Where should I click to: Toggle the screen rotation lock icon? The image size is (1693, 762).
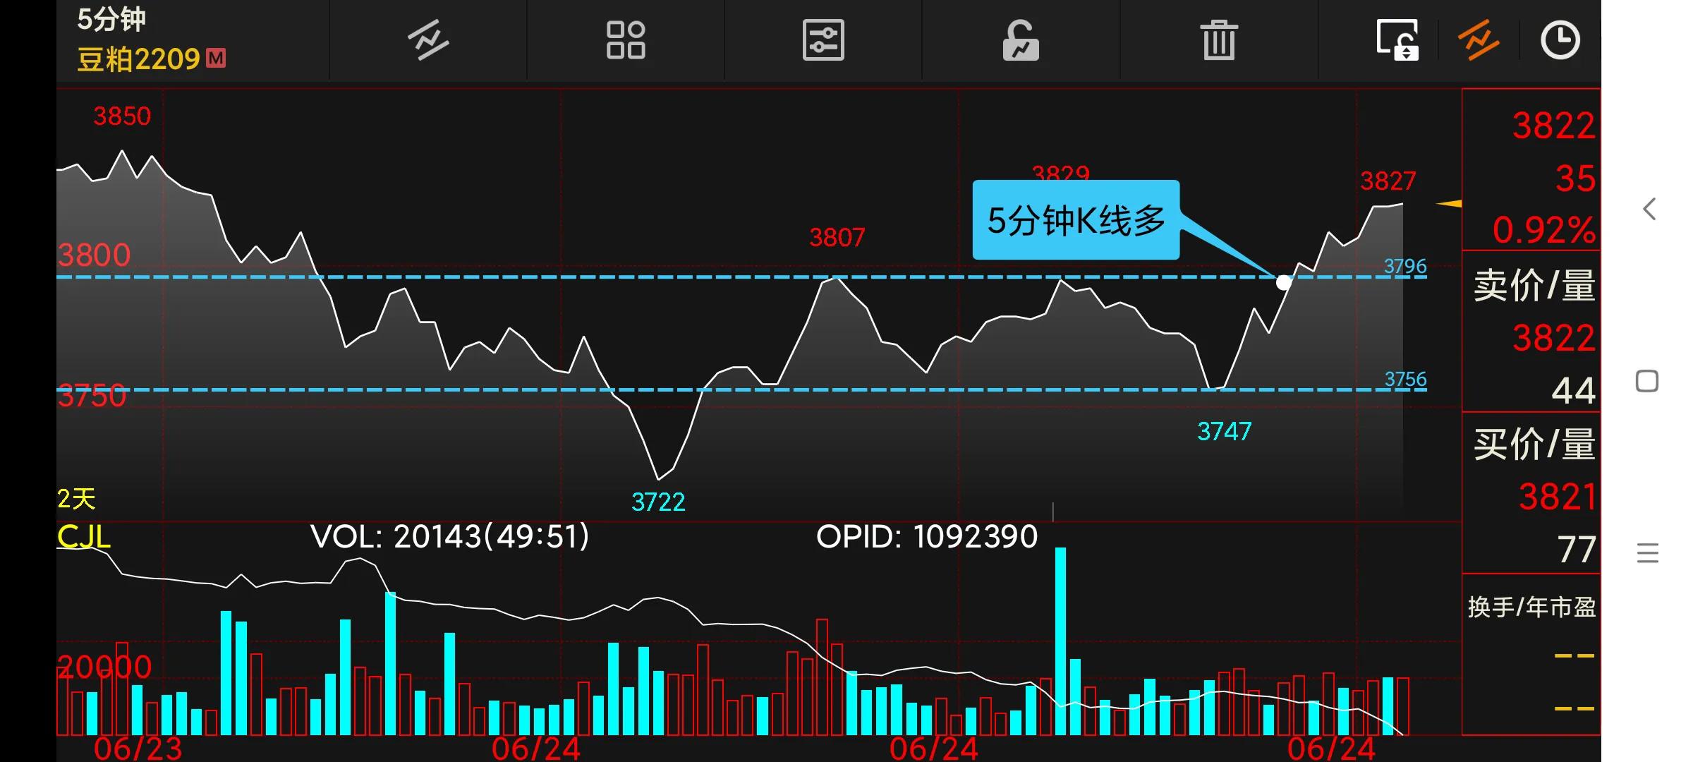[1397, 40]
